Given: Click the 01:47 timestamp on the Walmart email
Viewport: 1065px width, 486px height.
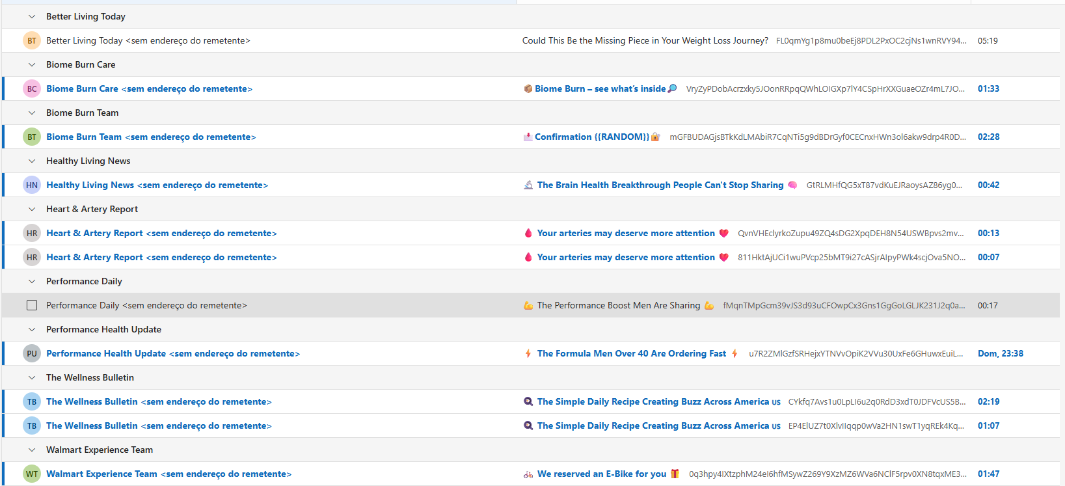Looking at the screenshot, I should tap(988, 474).
